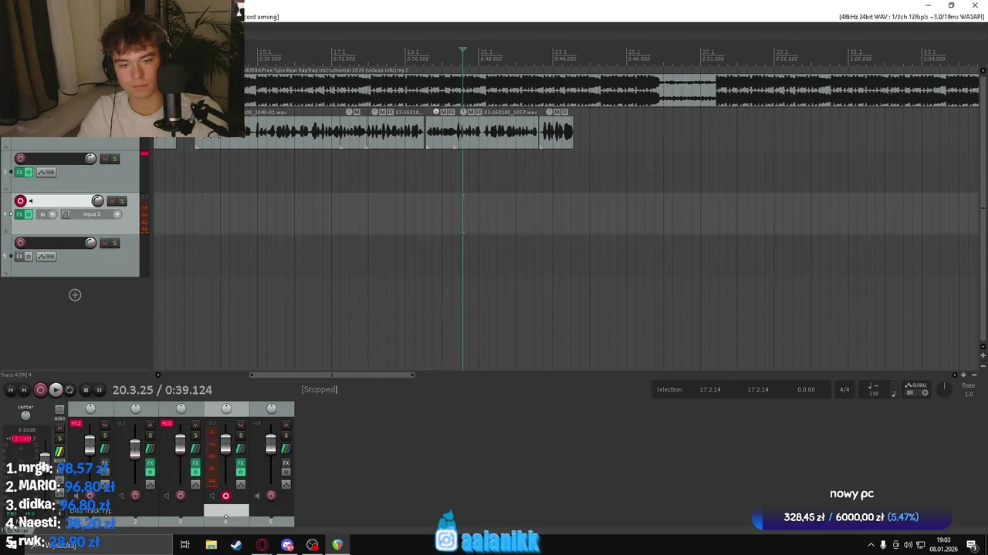This screenshot has height=555, width=988.
Task: Toggle monitor speaker on mixer channel 4
Action: point(213,496)
